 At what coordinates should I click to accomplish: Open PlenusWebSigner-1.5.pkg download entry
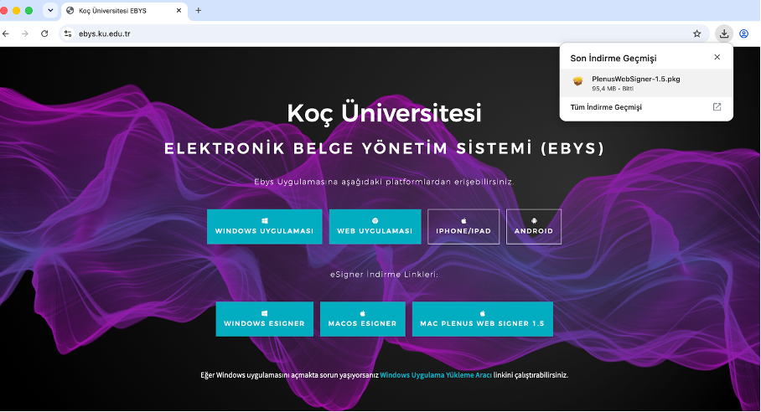(x=646, y=83)
